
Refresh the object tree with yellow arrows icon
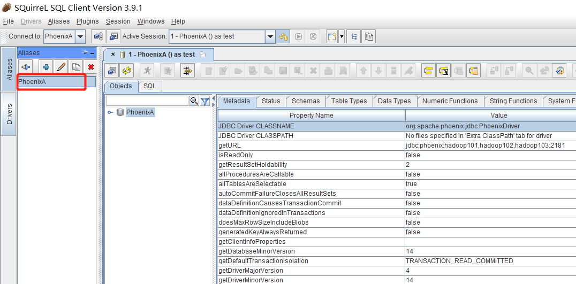[x=127, y=71]
